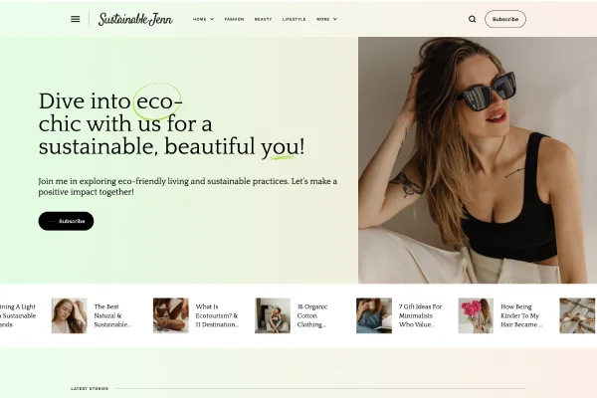
Task: Open The Best Natural & Sustainable article thumbnail
Action: (70, 315)
